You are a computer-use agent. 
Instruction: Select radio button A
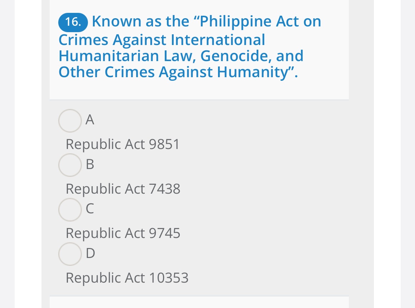[70, 121]
